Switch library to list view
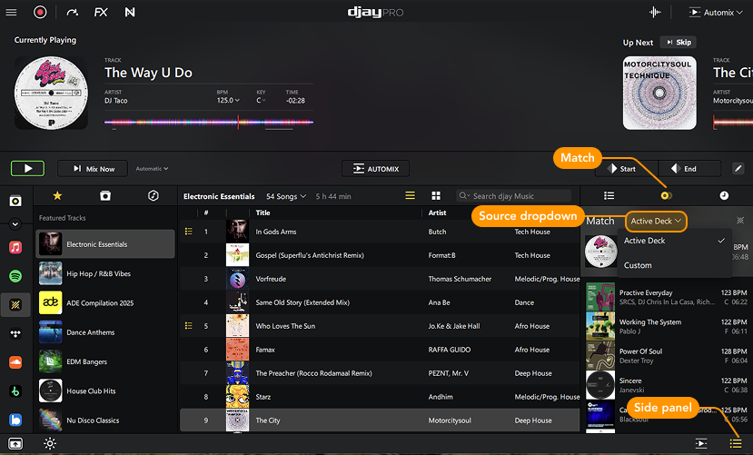Viewport: 753px width, 455px height. (x=410, y=195)
